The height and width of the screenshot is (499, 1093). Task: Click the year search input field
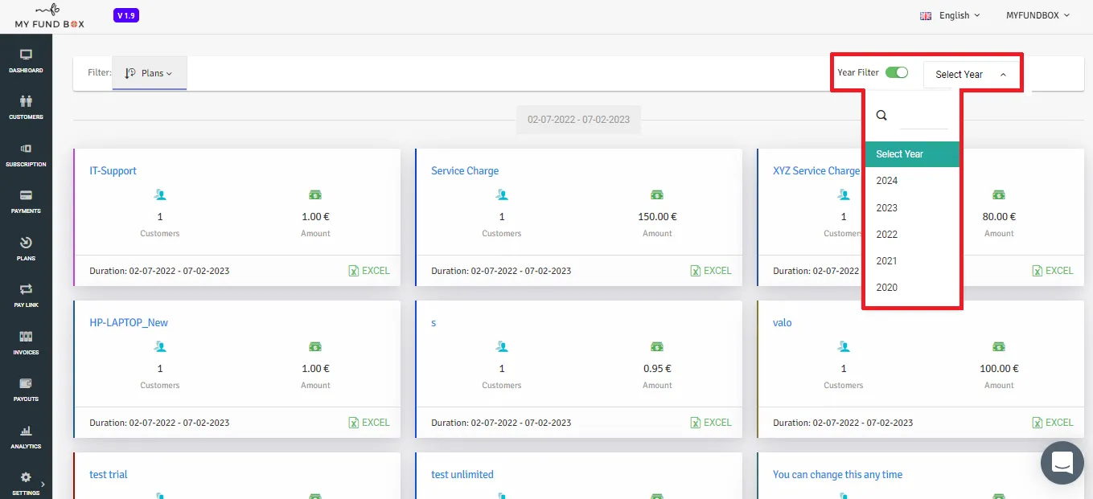[923, 117]
